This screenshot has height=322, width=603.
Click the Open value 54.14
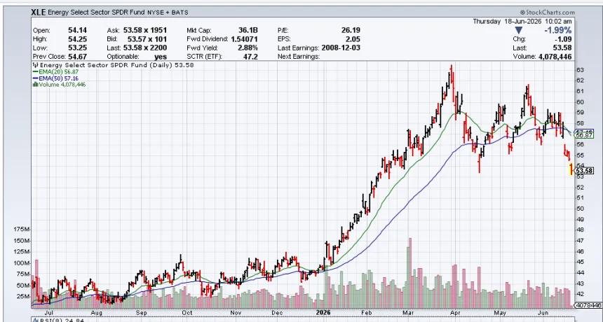(77, 30)
